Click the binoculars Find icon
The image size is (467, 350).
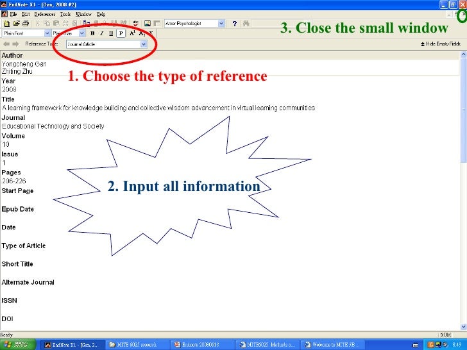point(246,23)
